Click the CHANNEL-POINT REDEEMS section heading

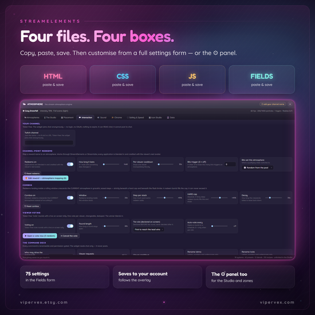click(x=38, y=151)
